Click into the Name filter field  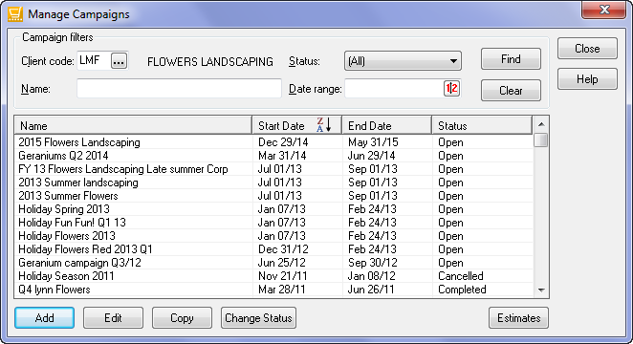(179, 88)
